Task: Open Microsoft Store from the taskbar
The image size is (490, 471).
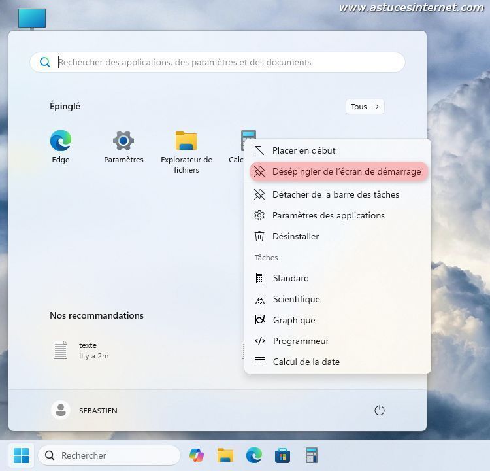Action: (x=282, y=455)
